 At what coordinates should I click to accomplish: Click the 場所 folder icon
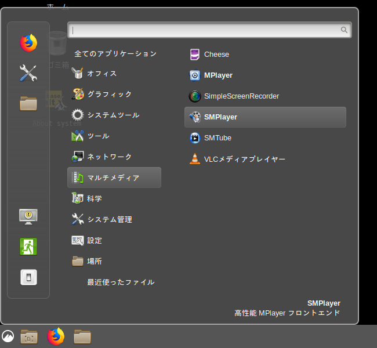point(78,261)
